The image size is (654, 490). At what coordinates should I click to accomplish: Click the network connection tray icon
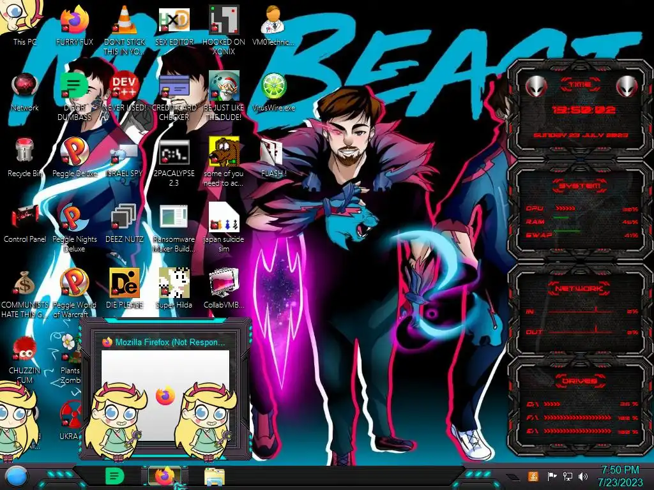click(x=568, y=476)
